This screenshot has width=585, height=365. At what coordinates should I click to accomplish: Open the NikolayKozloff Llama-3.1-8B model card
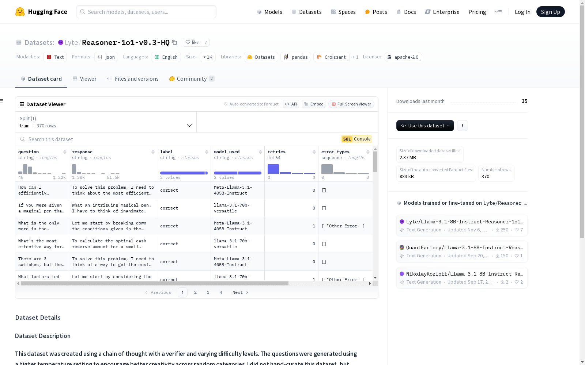pos(462,278)
